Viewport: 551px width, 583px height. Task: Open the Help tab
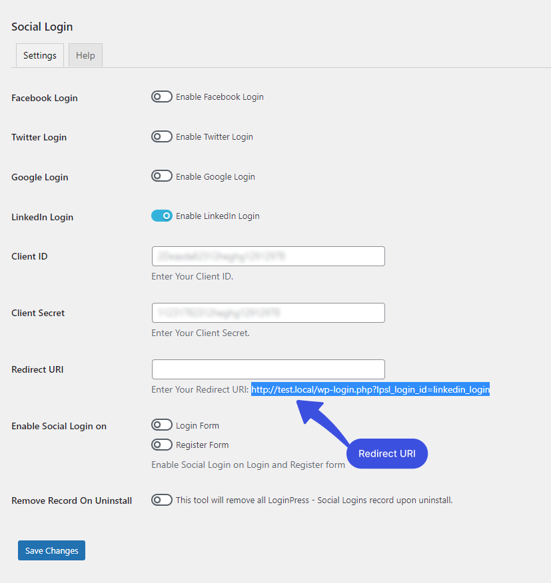click(x=85, y=55)
